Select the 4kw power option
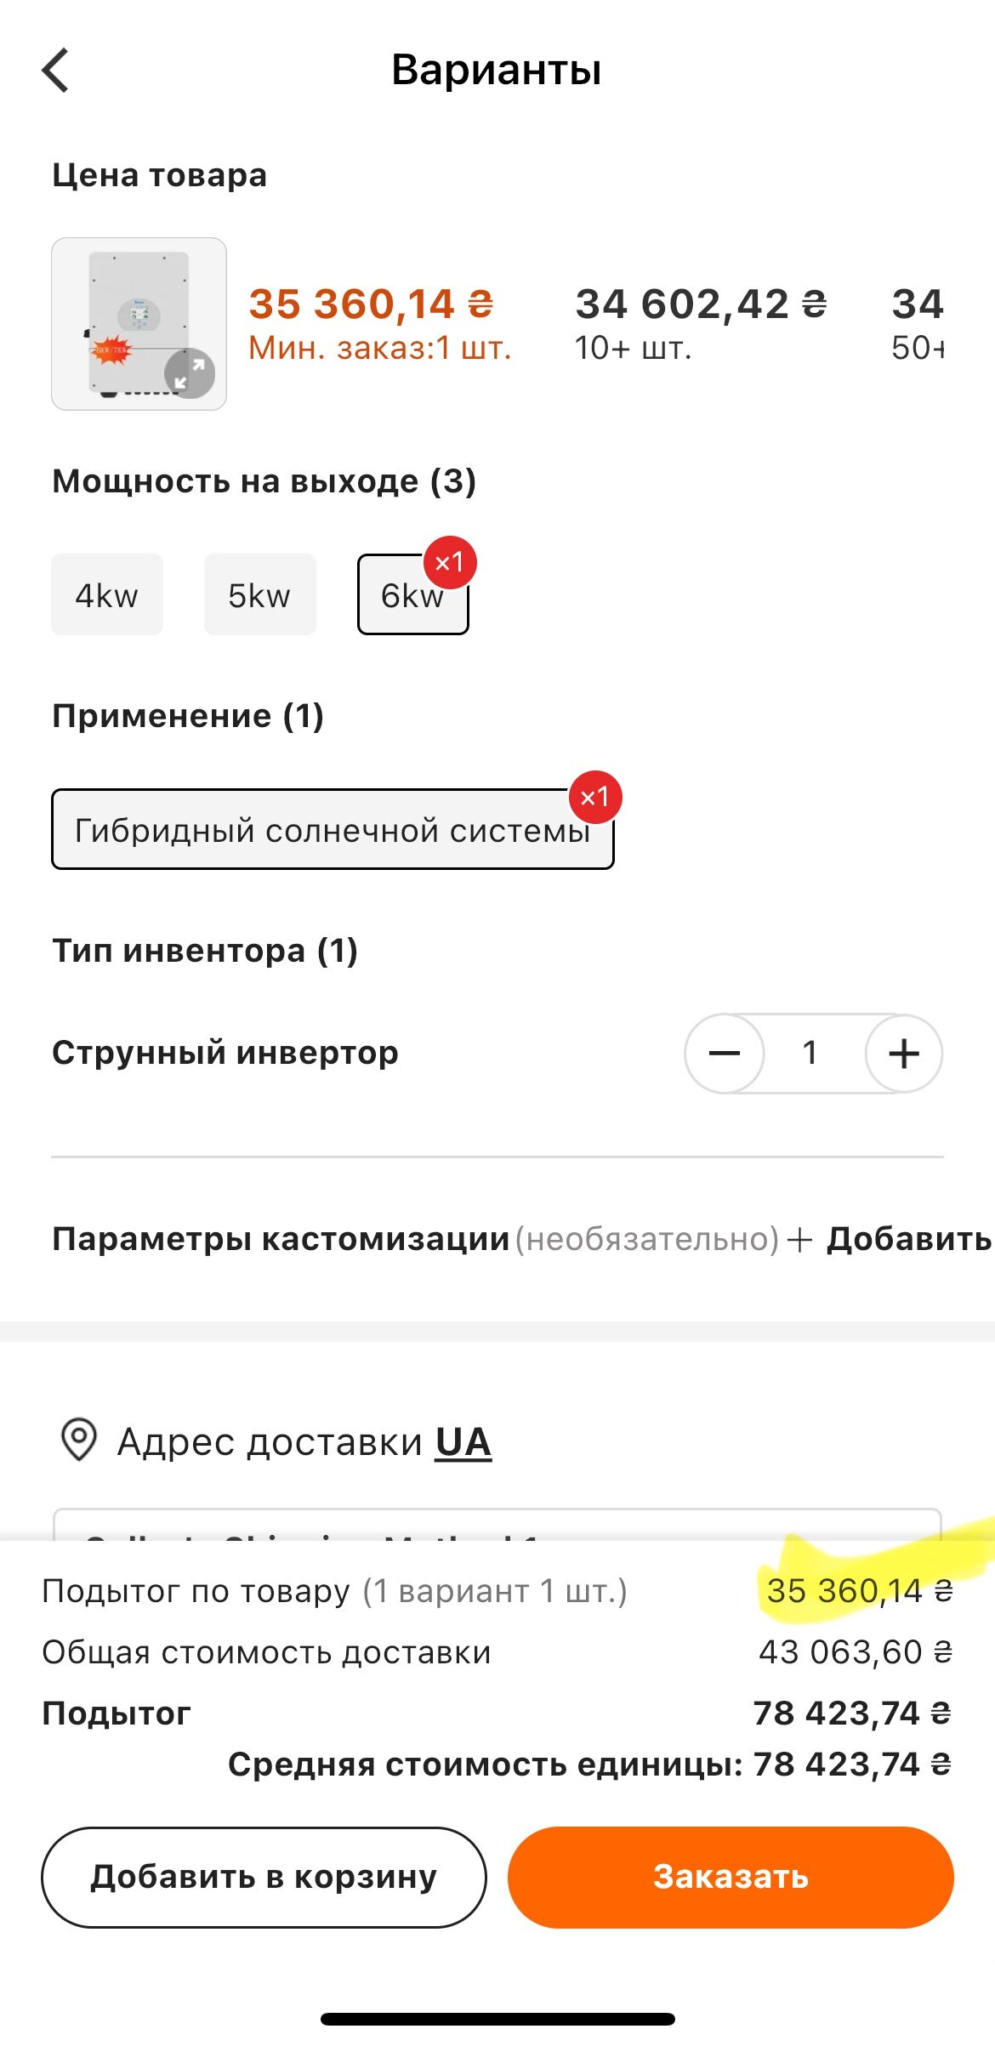995x2046 pixels. [107, 595]
